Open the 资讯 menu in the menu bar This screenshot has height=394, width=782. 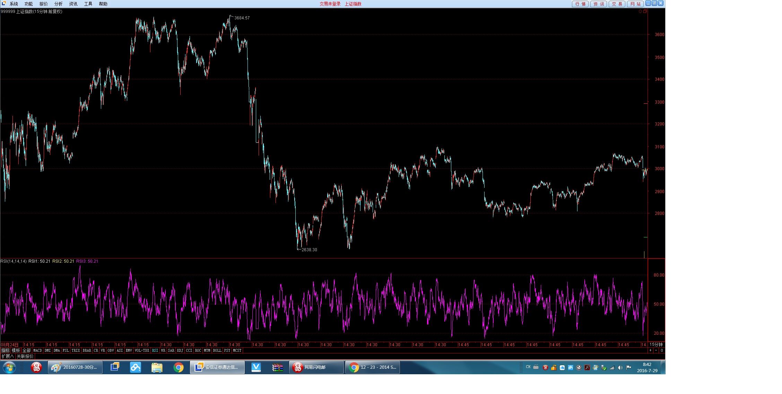tap(73, 4)
